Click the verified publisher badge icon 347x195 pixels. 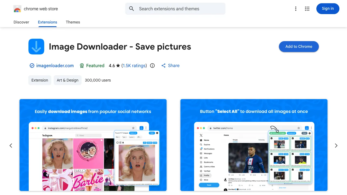32,66
